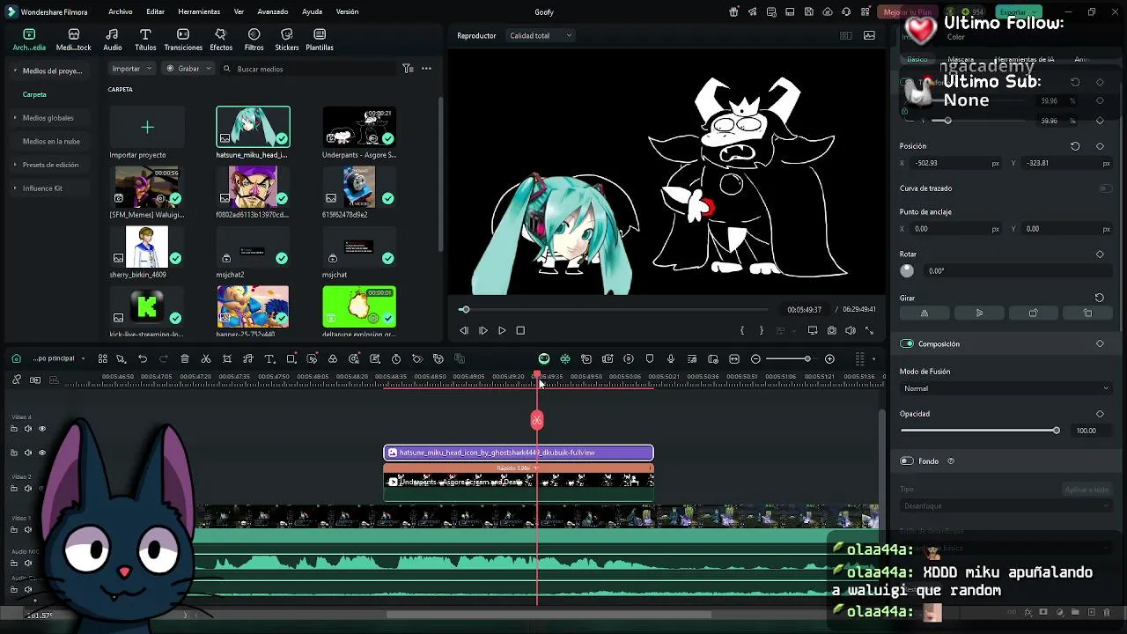Add keyframe diamond for Opacidad
The width and height of the screenshot is (1127, 634).
point(1100,414)
